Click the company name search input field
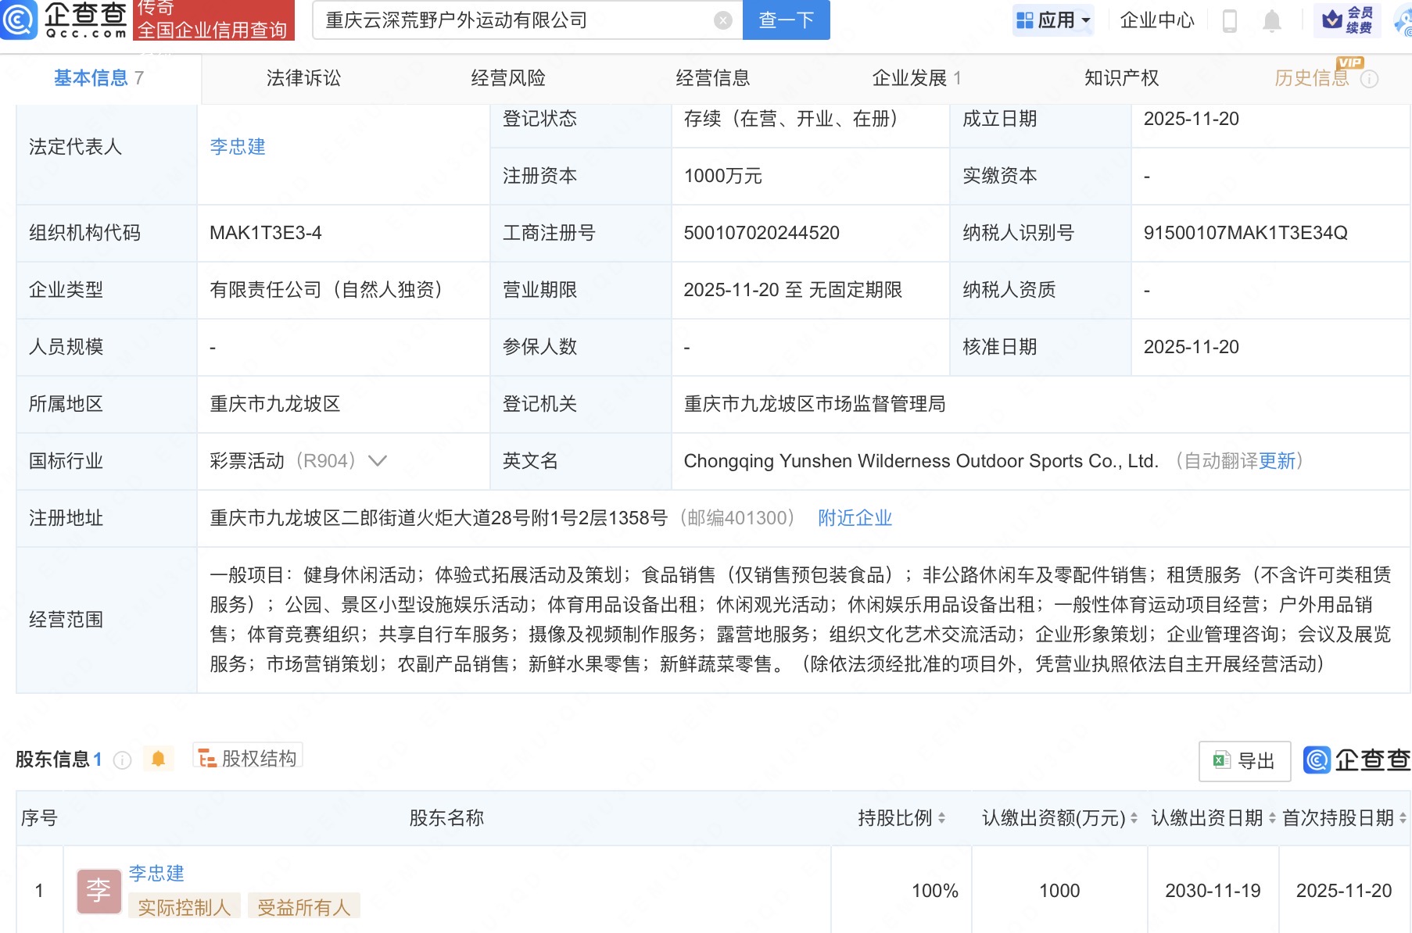Screen dimensions: 1412x933 click(x=516, y=20)
